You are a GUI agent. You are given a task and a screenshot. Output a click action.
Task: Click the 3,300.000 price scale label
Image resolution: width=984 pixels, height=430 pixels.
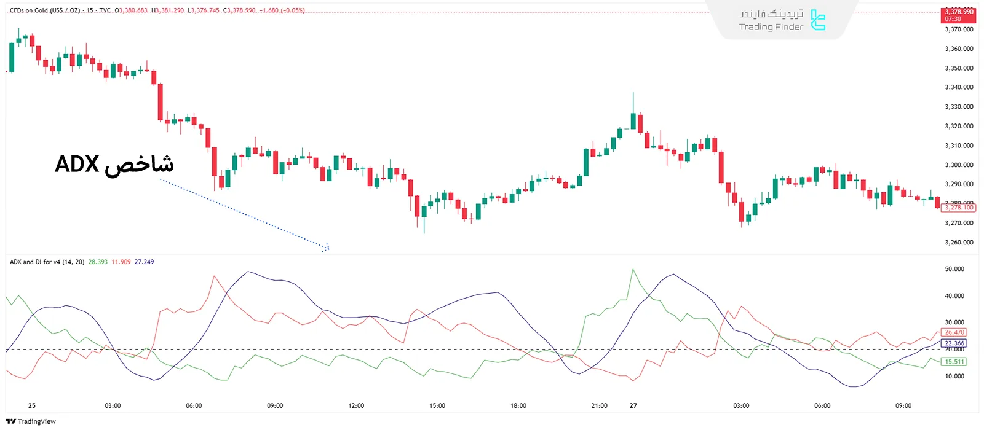click(959, 165)
